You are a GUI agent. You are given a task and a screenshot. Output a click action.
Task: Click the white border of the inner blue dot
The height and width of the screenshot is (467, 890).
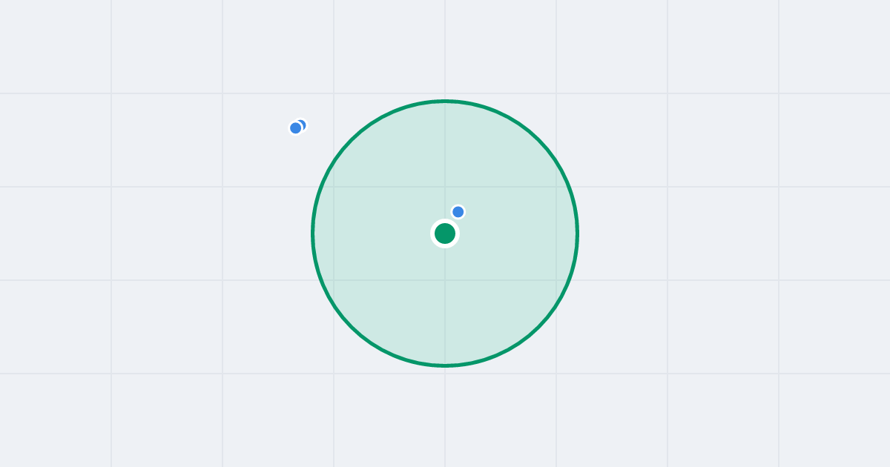458,205
